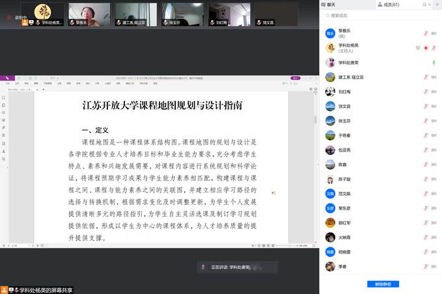Click the camera icon for 包亚男
442x294 pixels.
pos(434,150)
